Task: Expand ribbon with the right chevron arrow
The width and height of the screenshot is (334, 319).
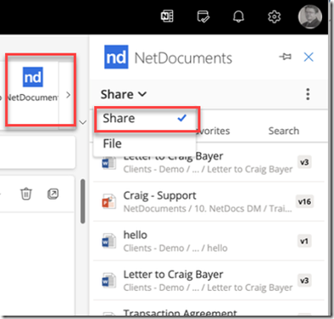Action: pos(68,95)
